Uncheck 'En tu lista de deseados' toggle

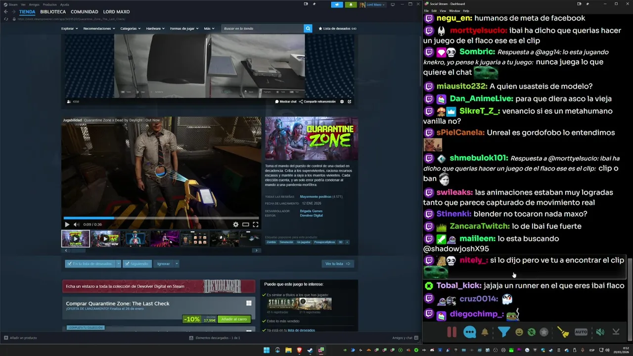(90, 264)
